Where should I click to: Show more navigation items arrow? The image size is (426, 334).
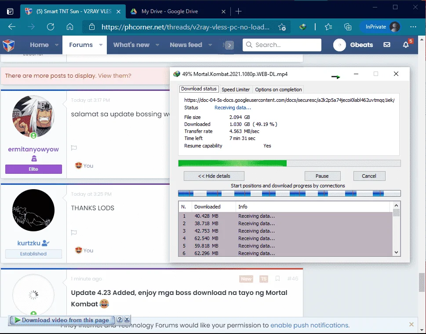(x=229, y=45)
